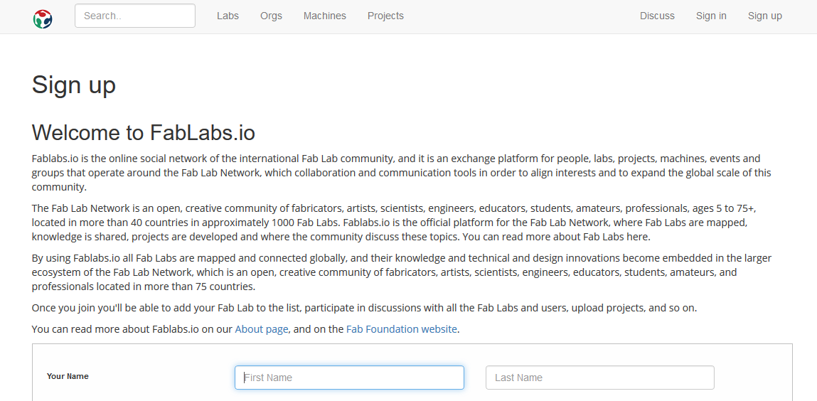Click the large Sign up page heading
The width and height of the screenshot is (817, 401).
74,85
